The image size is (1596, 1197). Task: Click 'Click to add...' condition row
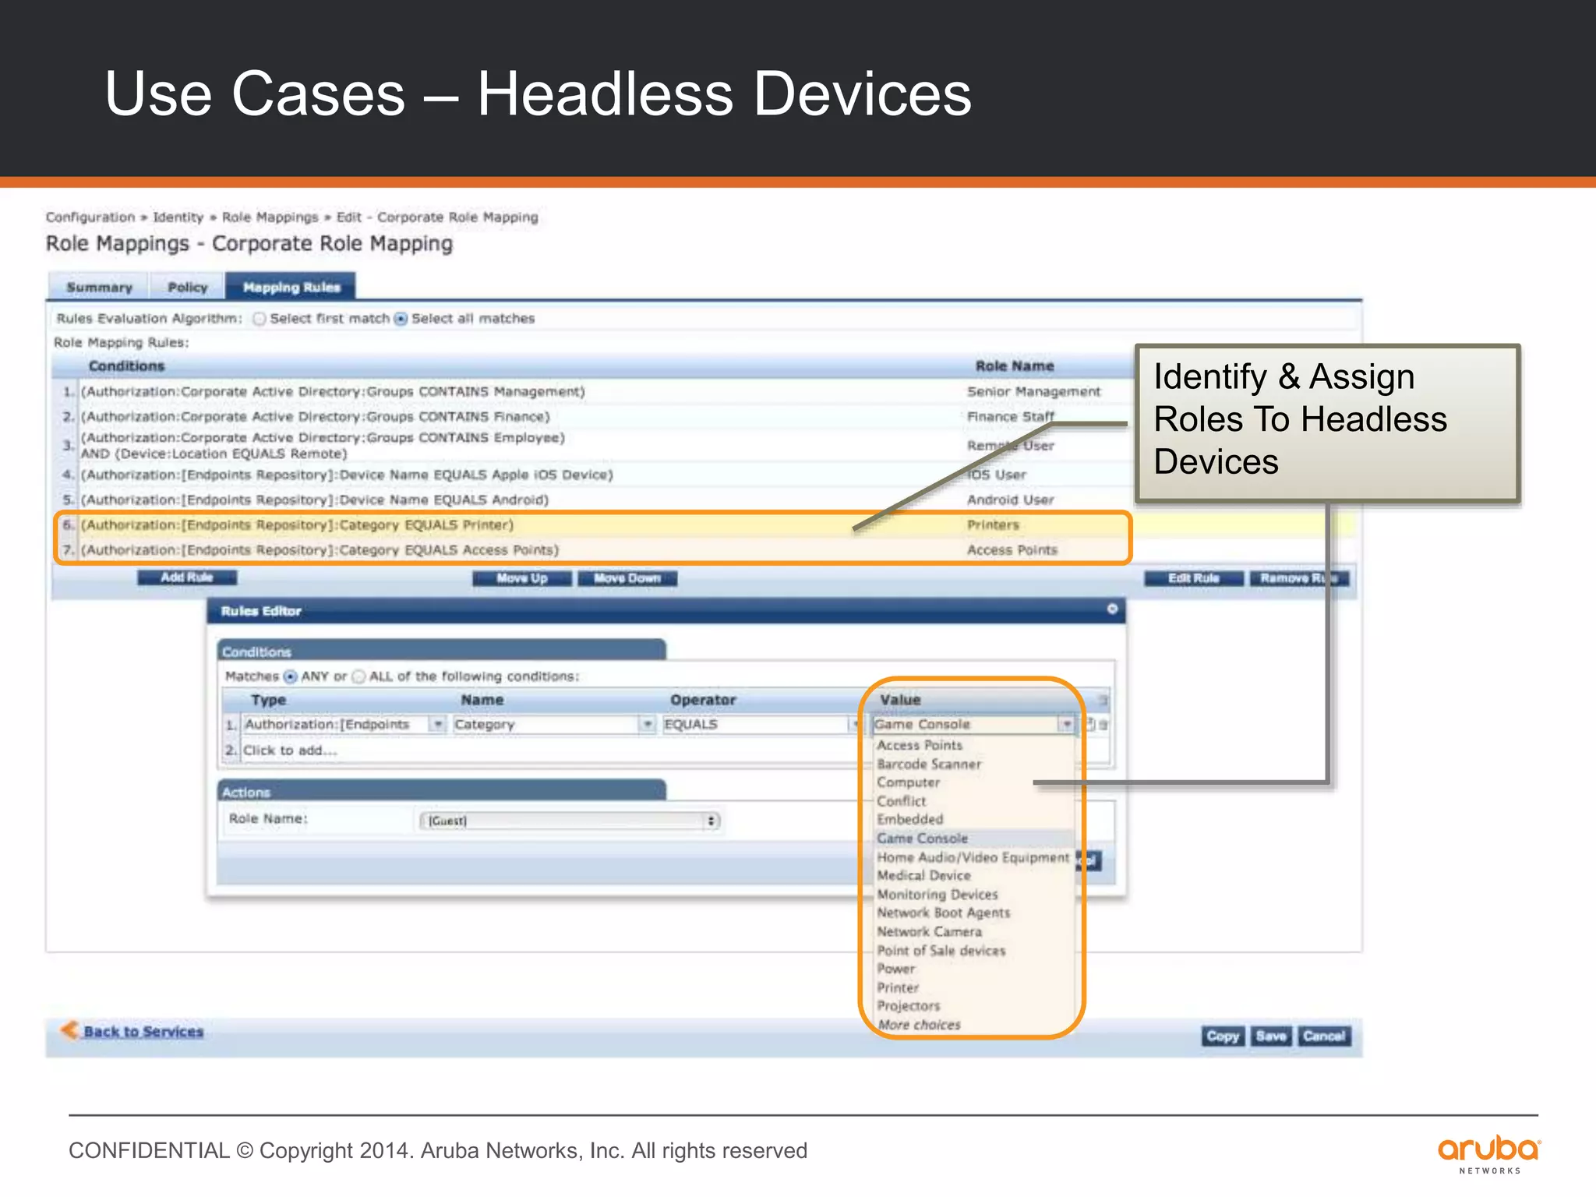290,750
